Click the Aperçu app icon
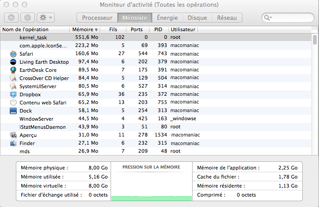Image resolution: width=319 pixels, height=207 pixels. pyautogui.click(x=13, y=135)
